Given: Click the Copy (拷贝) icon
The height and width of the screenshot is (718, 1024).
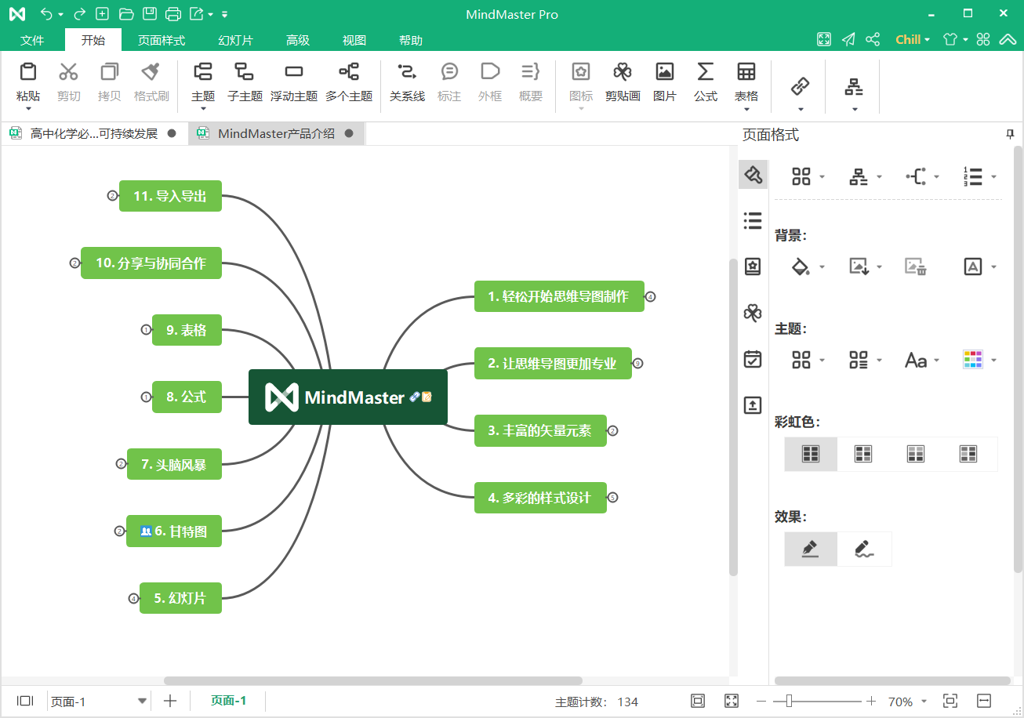Looking at the screenshot, I should coord(109,72).
